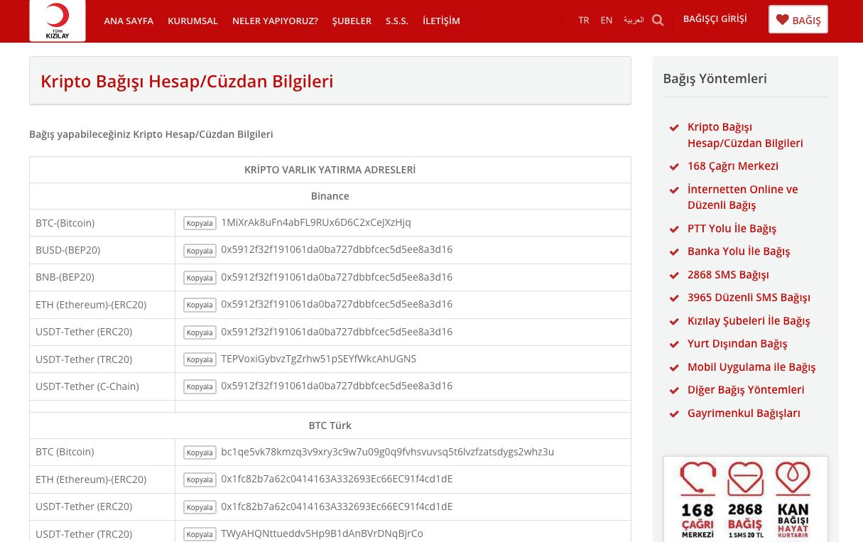863x542 pixels.
Task: Switch language to TR
Action: 584,20
